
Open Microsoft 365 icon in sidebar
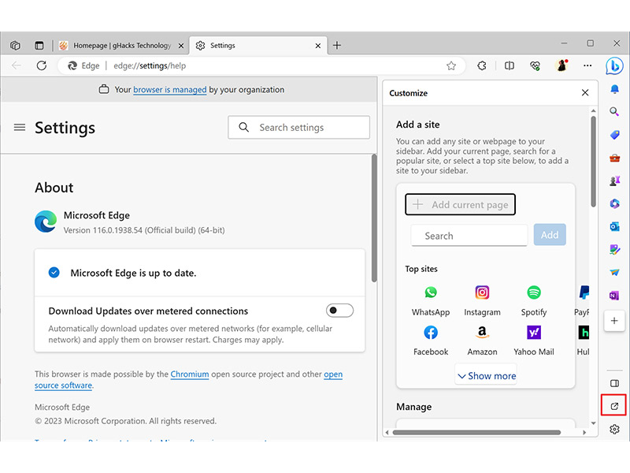point(614,203)
